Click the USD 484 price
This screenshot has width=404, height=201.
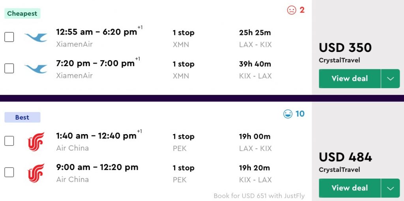(x=345, y=157)
